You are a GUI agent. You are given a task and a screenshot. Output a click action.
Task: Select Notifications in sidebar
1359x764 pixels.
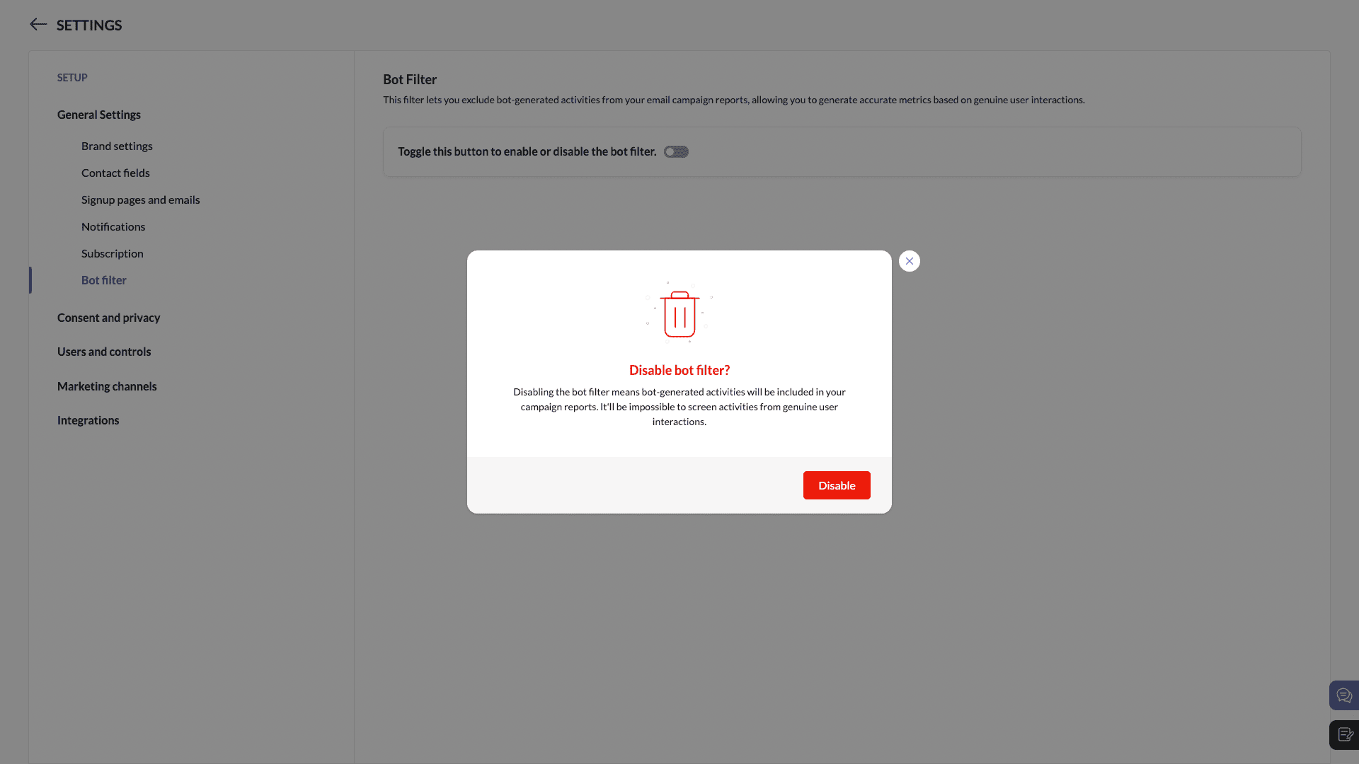113,226
